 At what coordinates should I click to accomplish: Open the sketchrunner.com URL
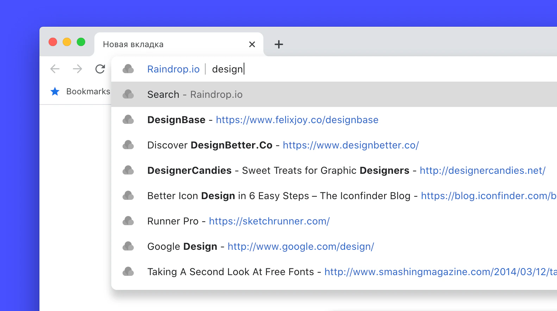pos(269,221)
